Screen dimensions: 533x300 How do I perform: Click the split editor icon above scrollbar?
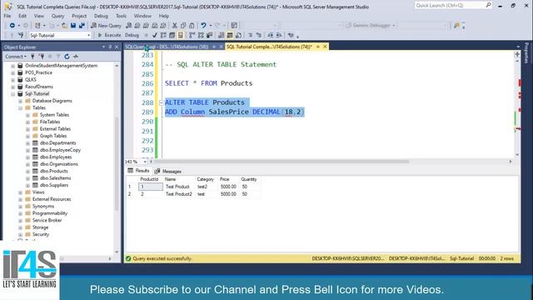pyautogui.click(x=517, y=54)
